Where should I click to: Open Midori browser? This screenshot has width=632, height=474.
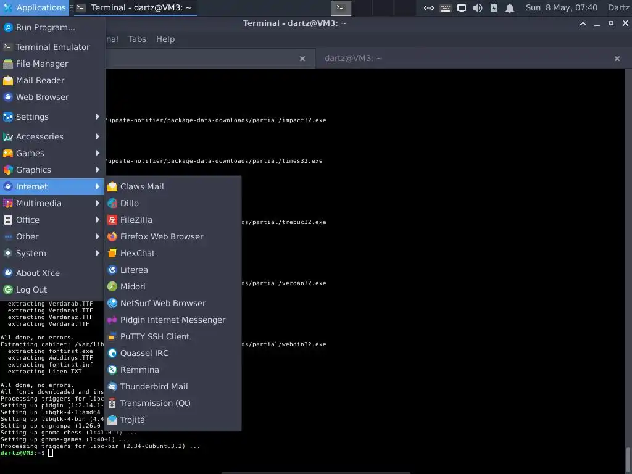[x=173, y=286]
